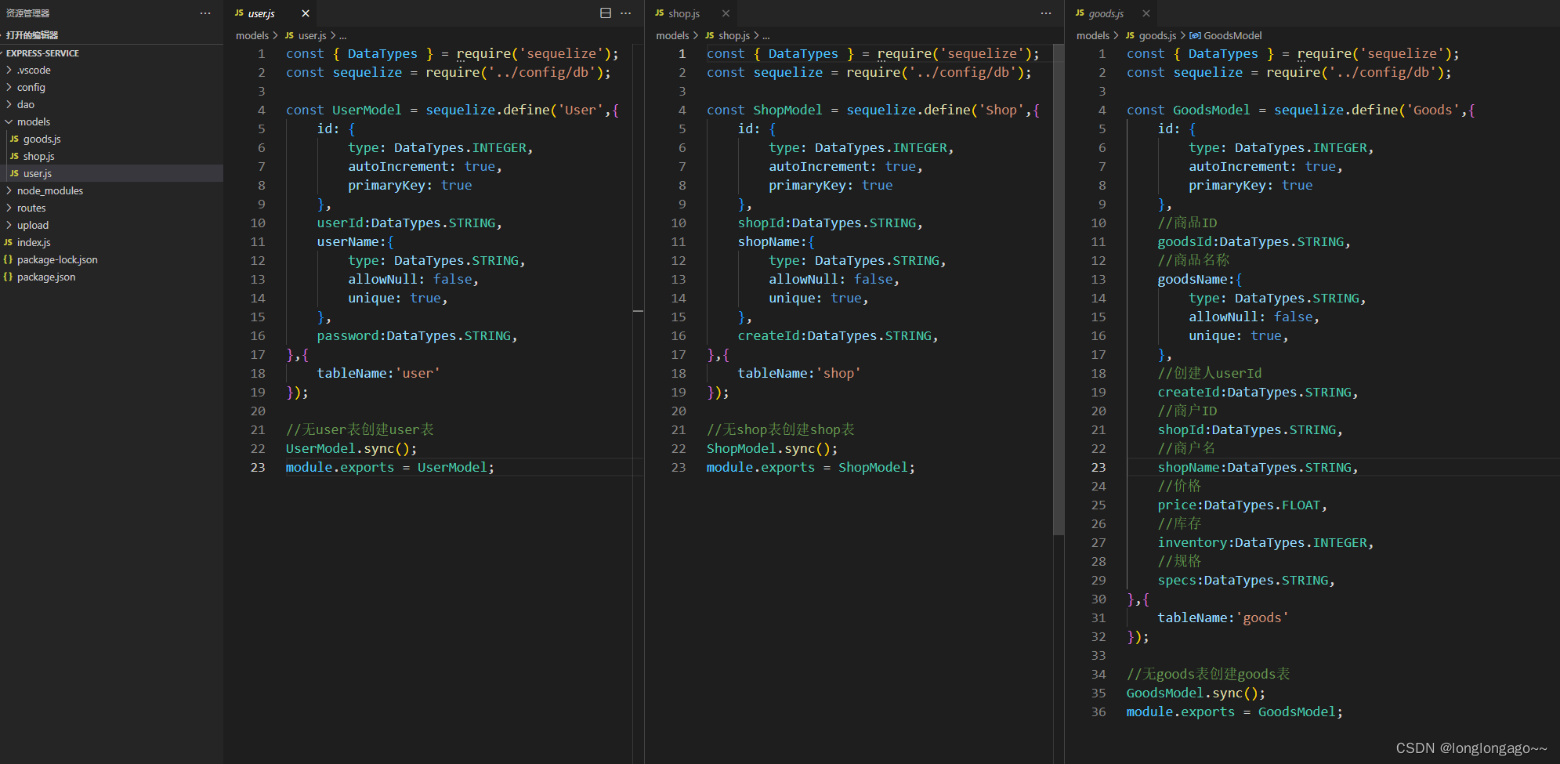Click 'price:DataTypes.FLOAT,' in goods.js

(x=1243, y=505)
